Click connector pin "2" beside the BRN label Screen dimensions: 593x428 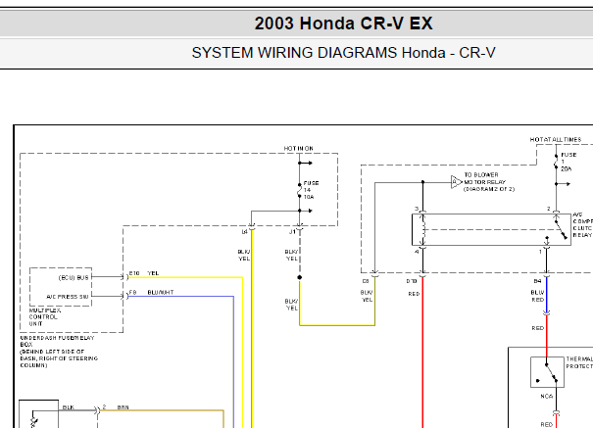[x=104, y=406]
